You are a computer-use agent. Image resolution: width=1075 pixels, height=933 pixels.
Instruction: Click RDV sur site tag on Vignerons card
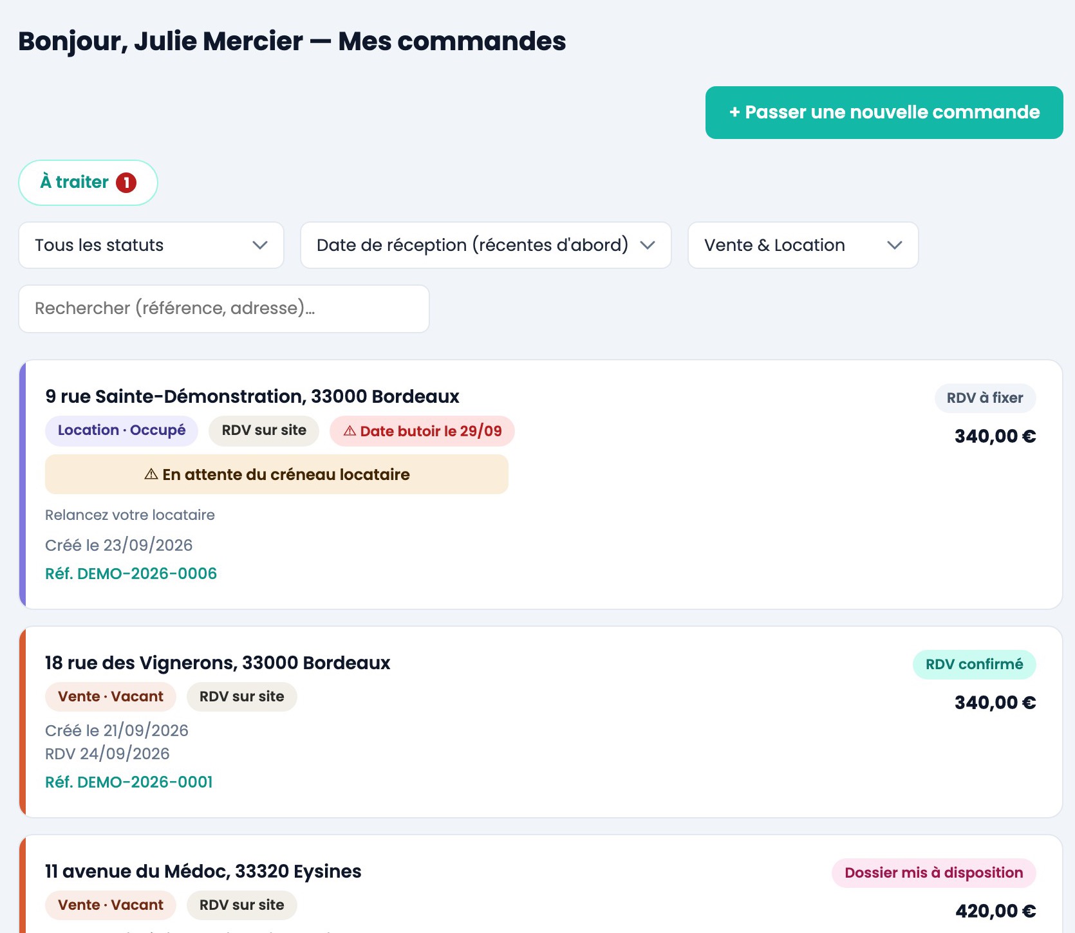[x=242, y=697]
